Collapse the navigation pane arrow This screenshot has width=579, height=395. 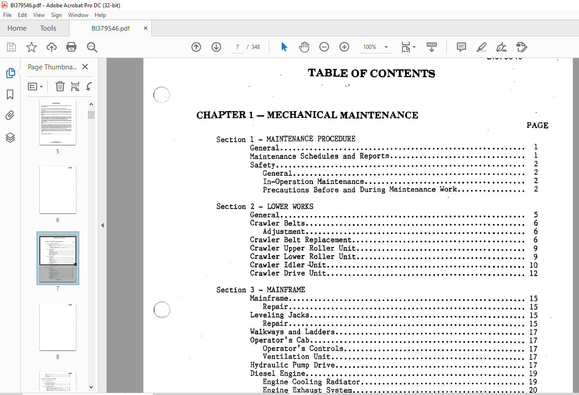coord(102,225)
